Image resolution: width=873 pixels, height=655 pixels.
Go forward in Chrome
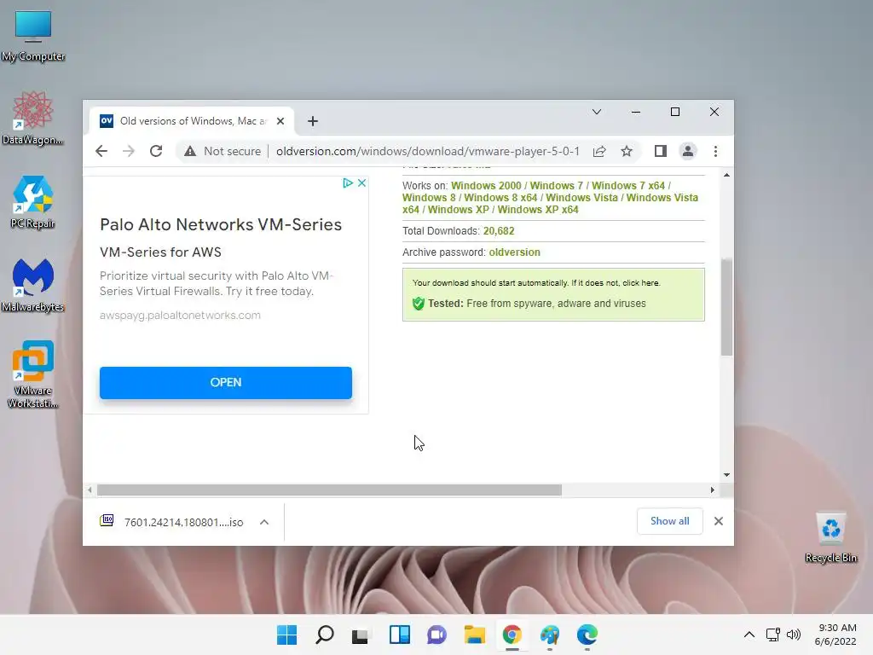click(129, 151)
